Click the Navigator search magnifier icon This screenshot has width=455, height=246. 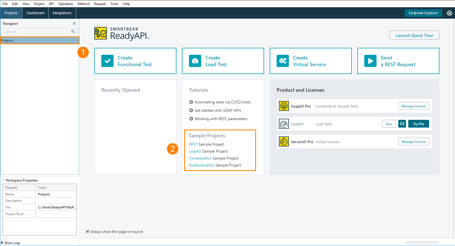click(x=73, y=31)
